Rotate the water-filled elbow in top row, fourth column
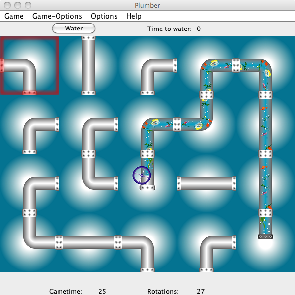The height and width of the screenshot is (295, 295). (x=206, y=65)
